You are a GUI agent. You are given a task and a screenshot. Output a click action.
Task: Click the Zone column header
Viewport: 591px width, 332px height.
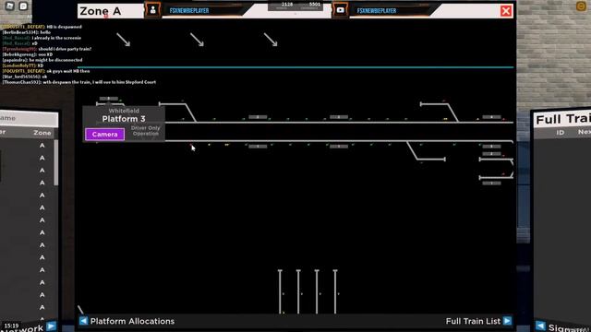(42, 133)
